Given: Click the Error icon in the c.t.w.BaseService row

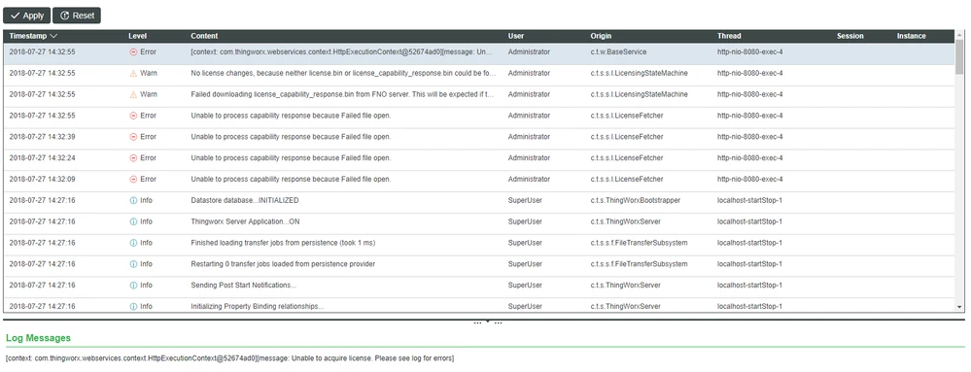Looking at the screenshot, I should coord(133,52).
